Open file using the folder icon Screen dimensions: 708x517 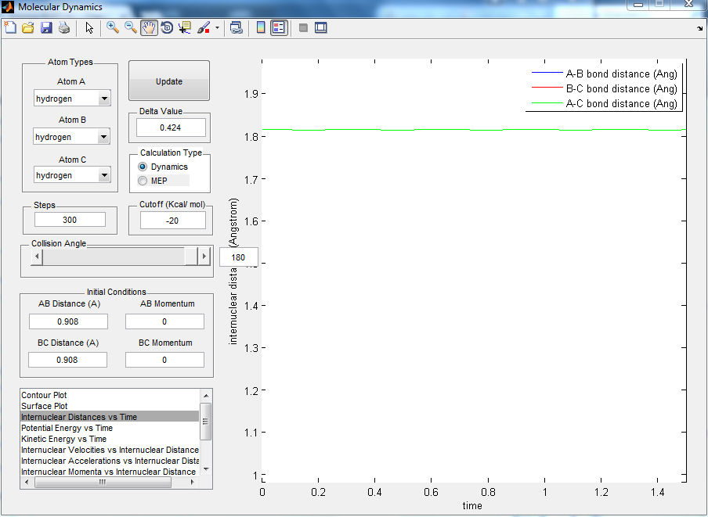(x=28, y=28)
